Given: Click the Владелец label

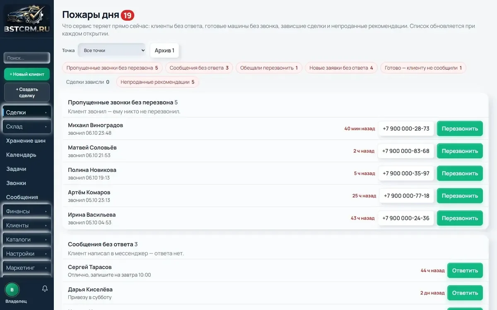Looking at the screenshot, I should (16, 301).
